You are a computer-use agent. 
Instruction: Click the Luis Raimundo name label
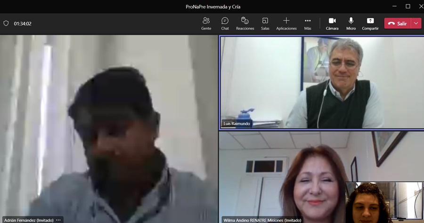pos(237,124)
